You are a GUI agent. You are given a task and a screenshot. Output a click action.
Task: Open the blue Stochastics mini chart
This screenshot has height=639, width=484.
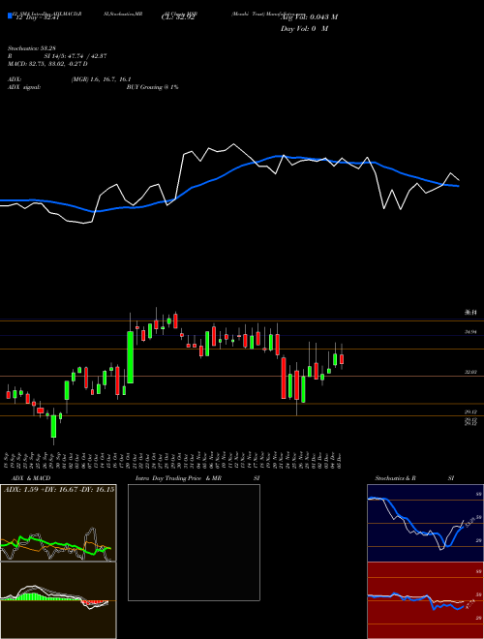point(425,523)
